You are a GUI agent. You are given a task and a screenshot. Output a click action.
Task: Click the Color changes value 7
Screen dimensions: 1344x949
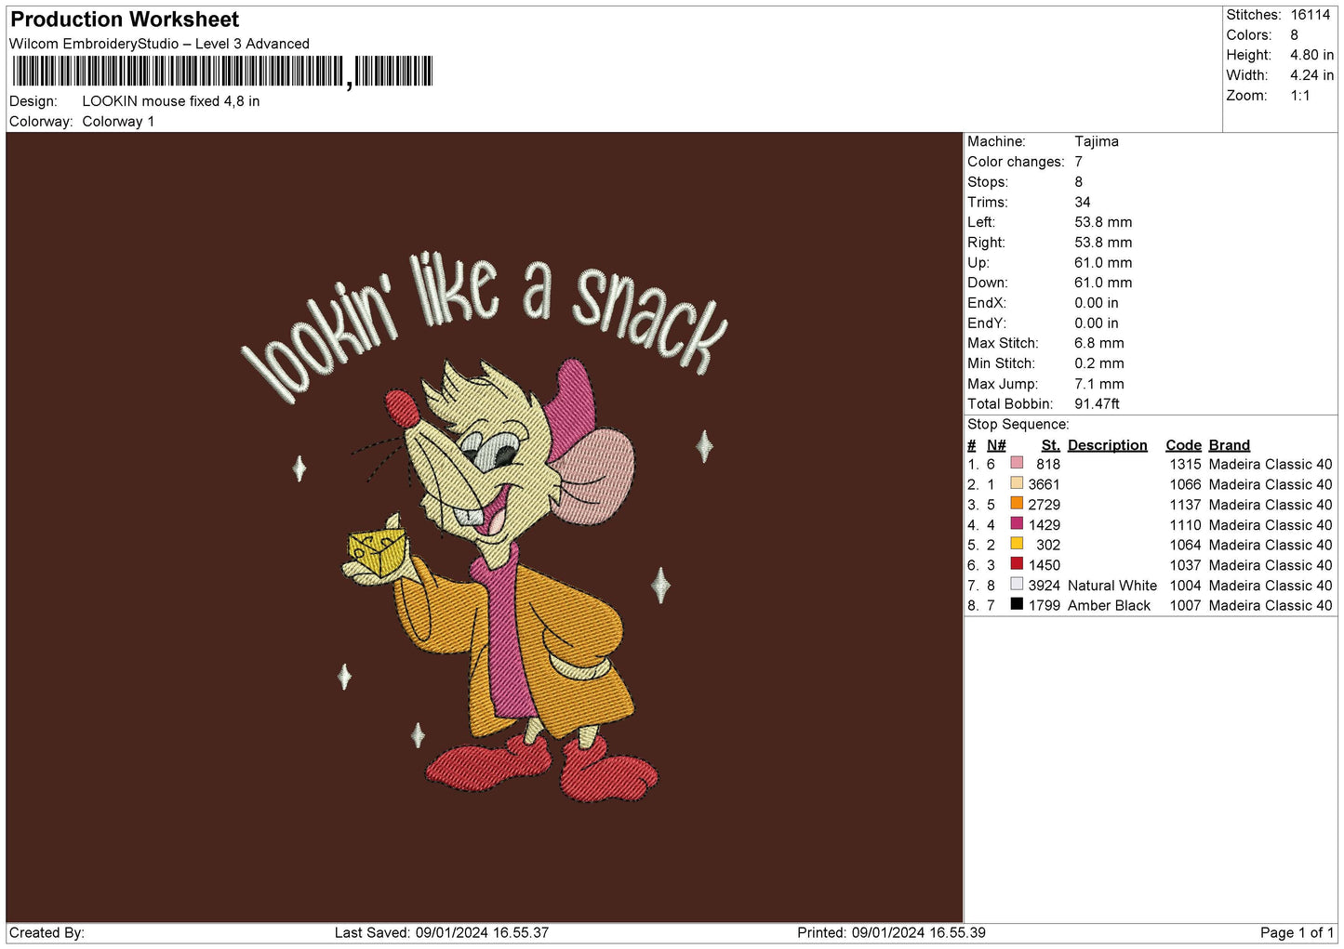[1078, 162]
